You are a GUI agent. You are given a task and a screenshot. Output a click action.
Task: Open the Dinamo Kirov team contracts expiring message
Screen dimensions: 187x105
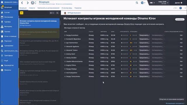click(39, 33)
